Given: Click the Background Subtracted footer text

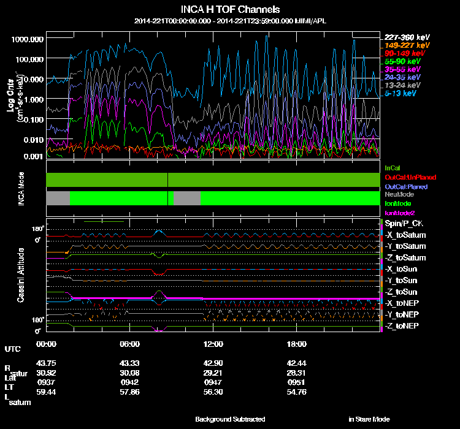Looking at the screenshot, I should (230, 419).
